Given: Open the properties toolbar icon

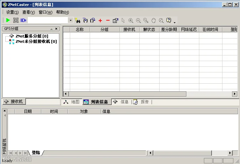Looking at the screenshot, I should point(116,21).
